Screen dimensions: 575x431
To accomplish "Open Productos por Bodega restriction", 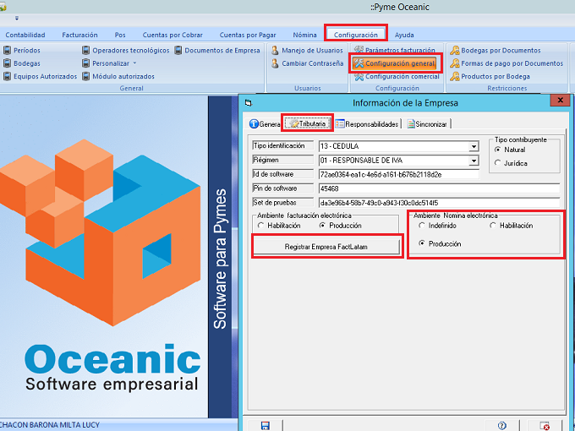I will [490, 76].
